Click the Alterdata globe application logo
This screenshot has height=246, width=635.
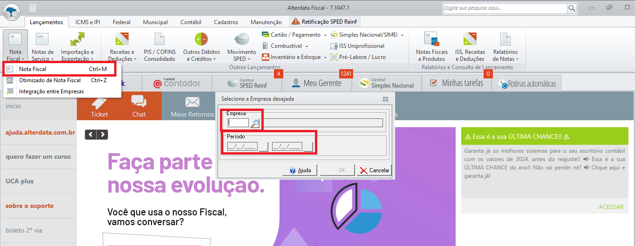11,12
